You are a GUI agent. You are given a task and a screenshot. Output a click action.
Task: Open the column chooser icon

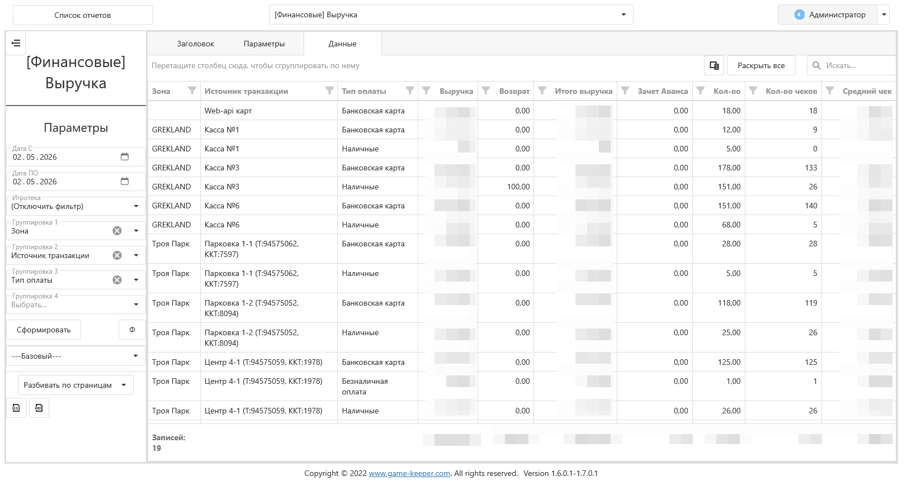(x=714, y=65)
